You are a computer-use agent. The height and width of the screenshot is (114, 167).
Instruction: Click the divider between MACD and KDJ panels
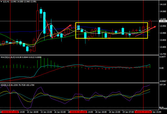[x=79, y=83]
